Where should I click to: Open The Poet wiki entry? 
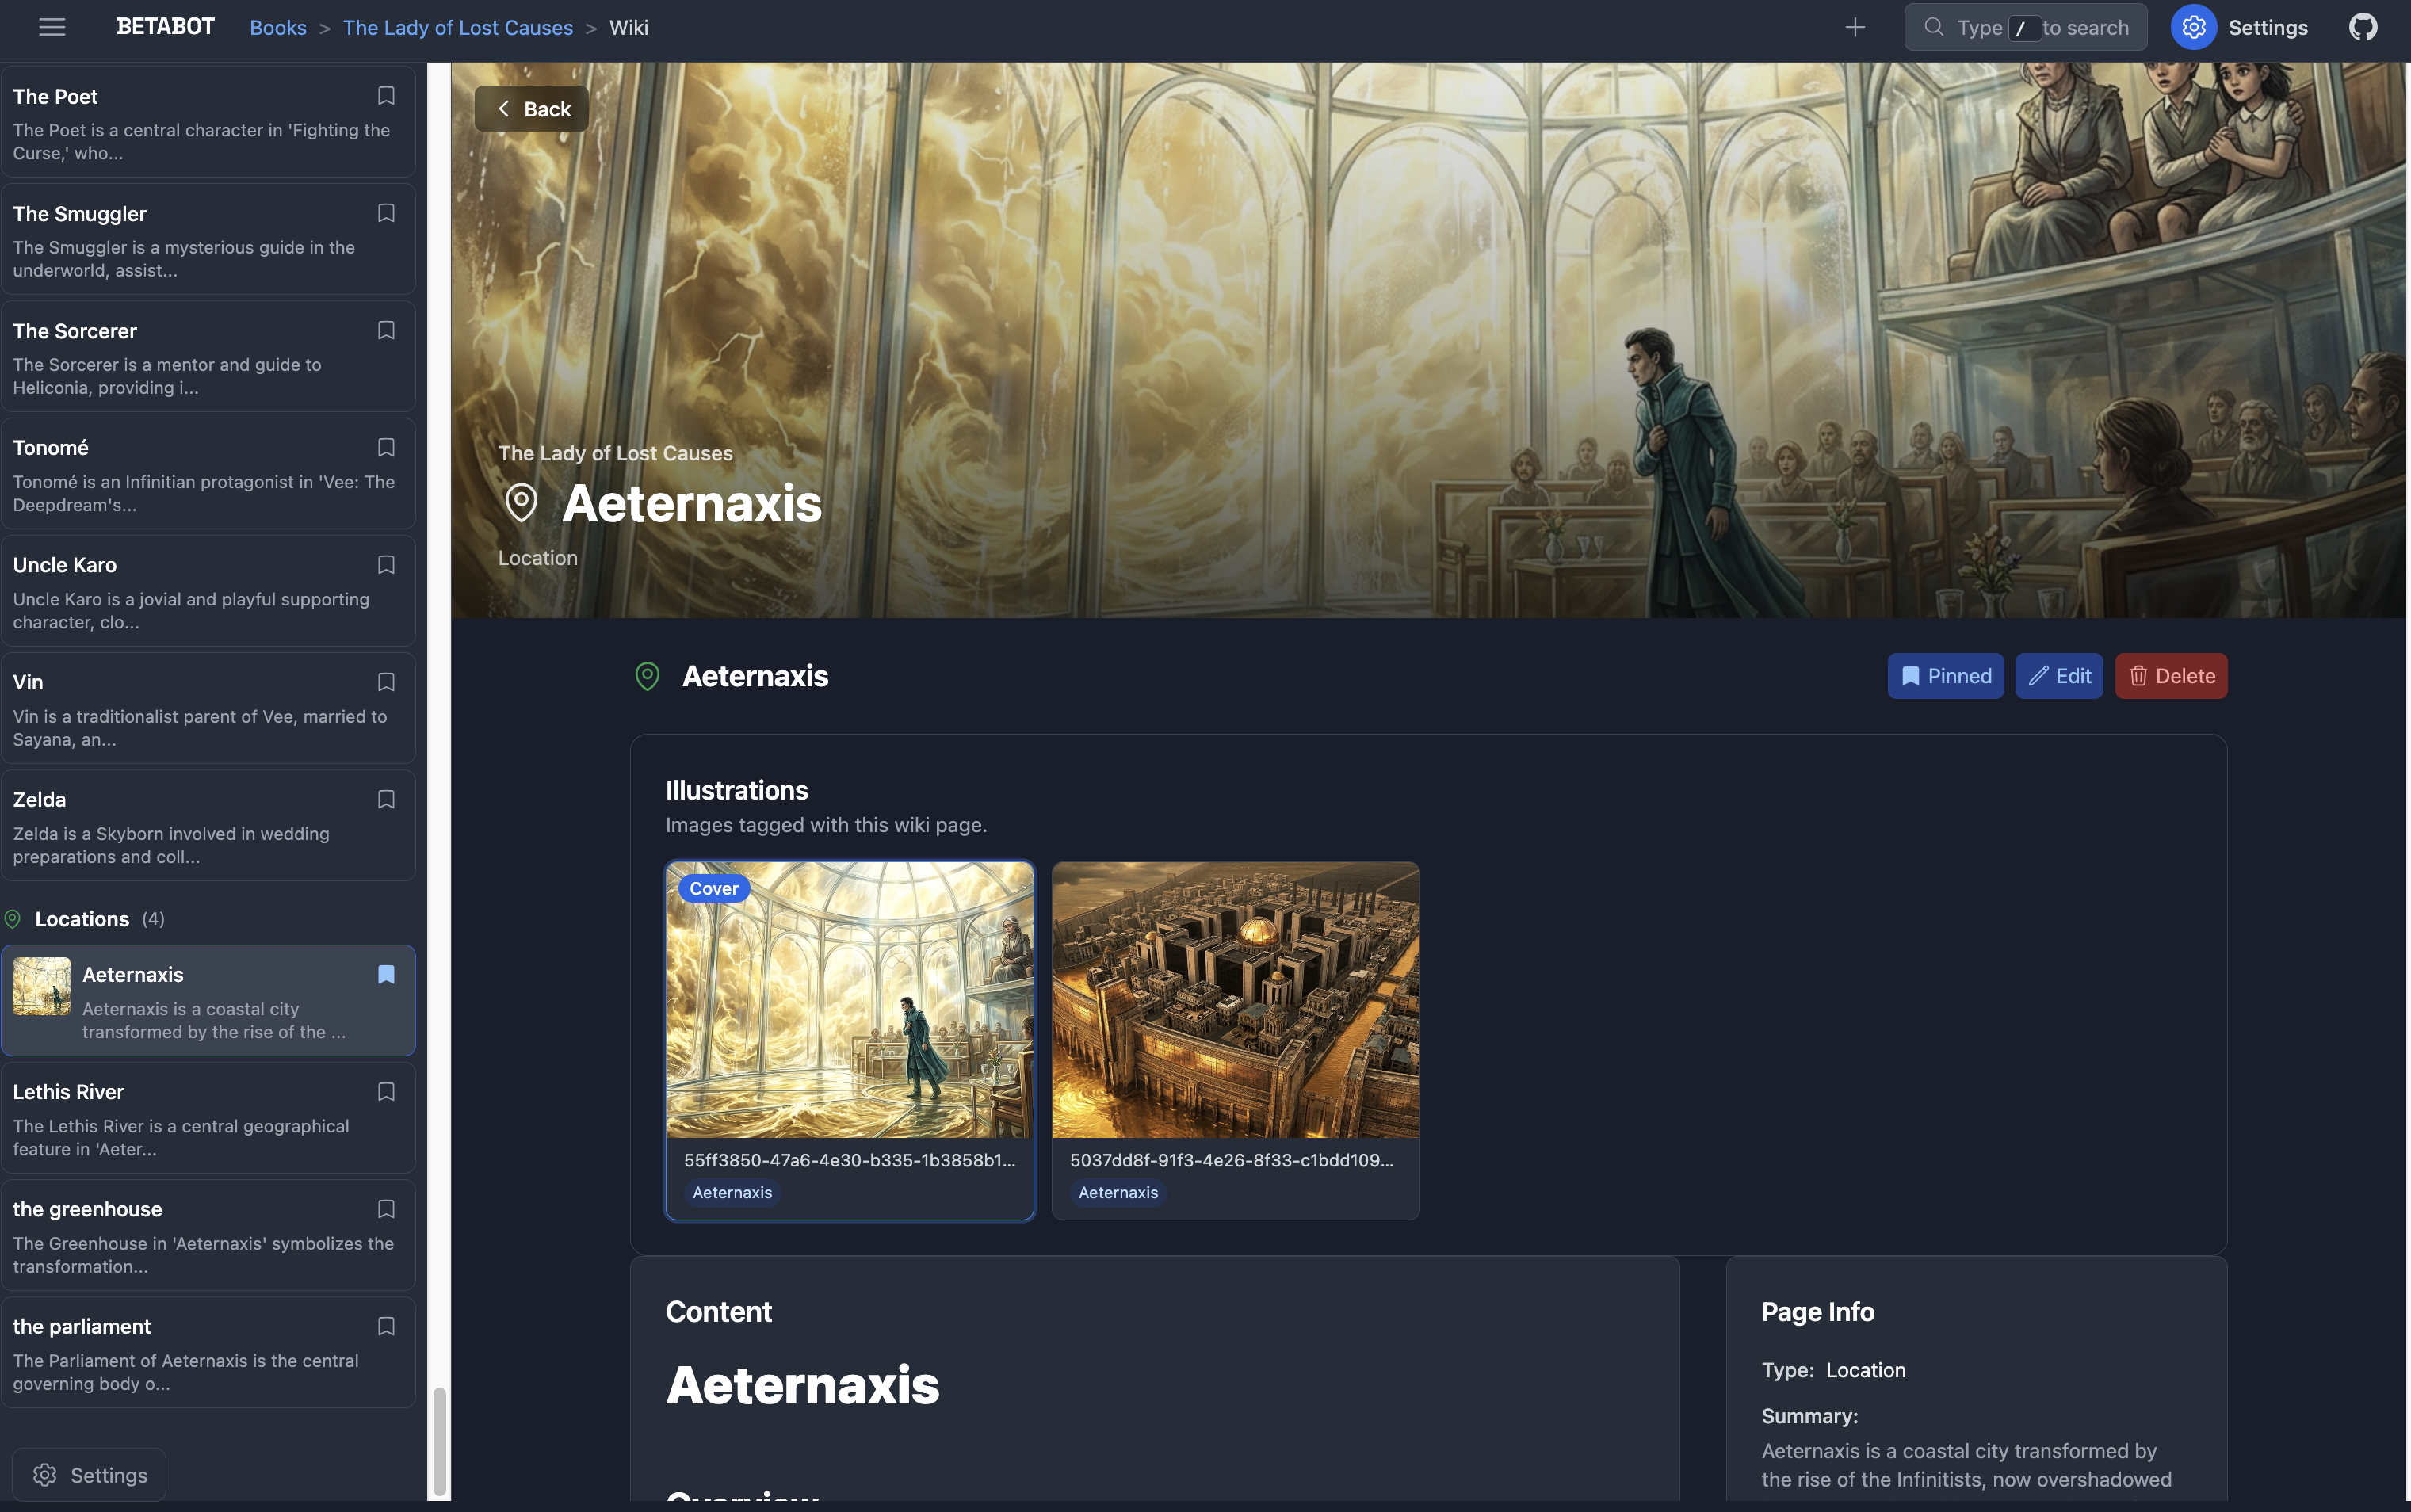point(208,123)
